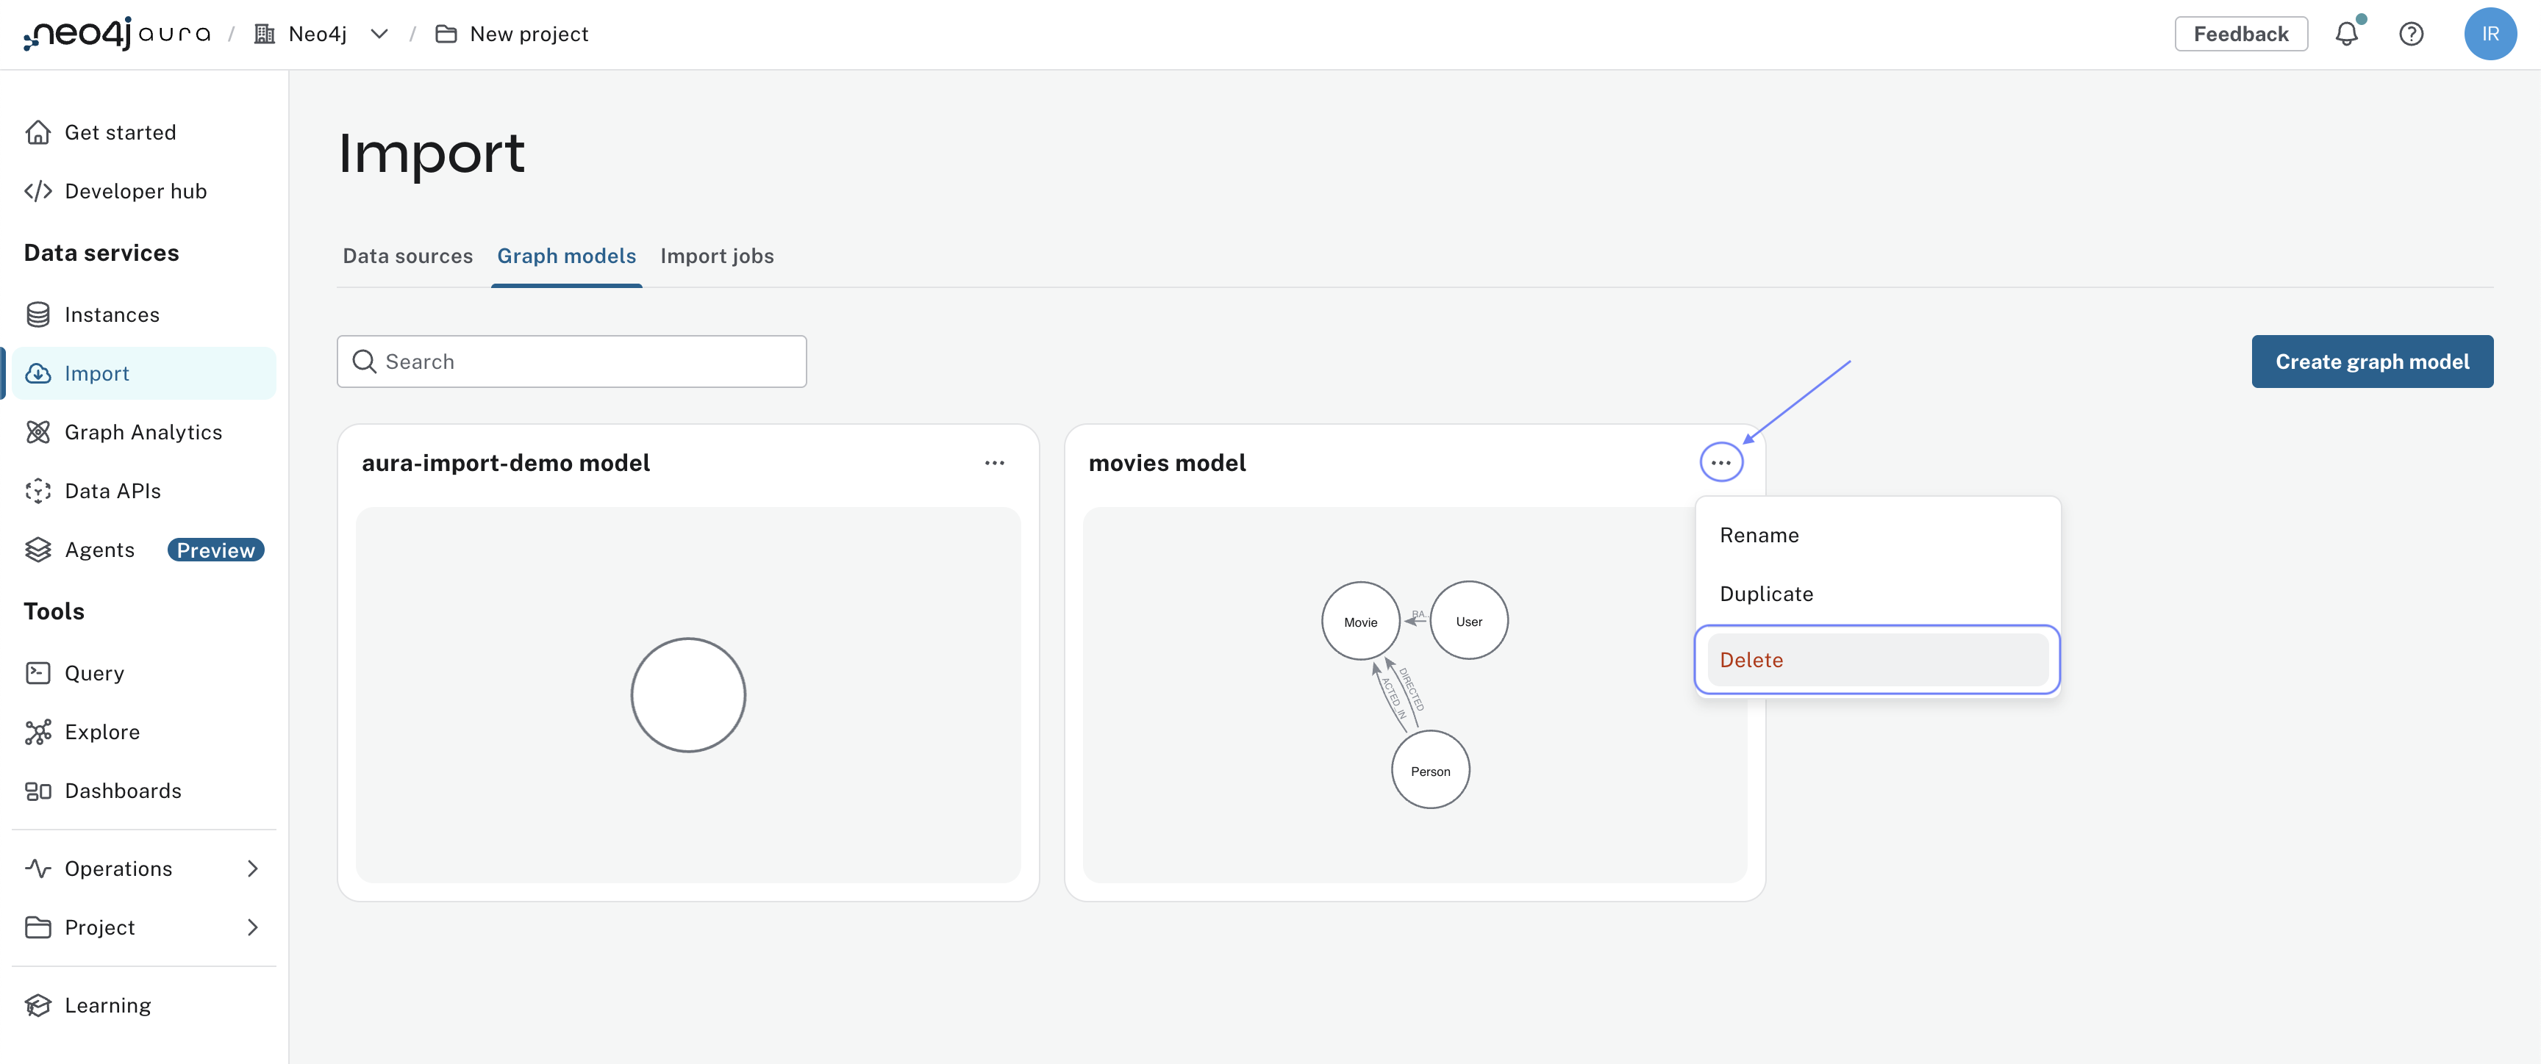Open Dashboards from sidebar
This screenshot has height=1064, width=2541.
[x=122, y=791]
